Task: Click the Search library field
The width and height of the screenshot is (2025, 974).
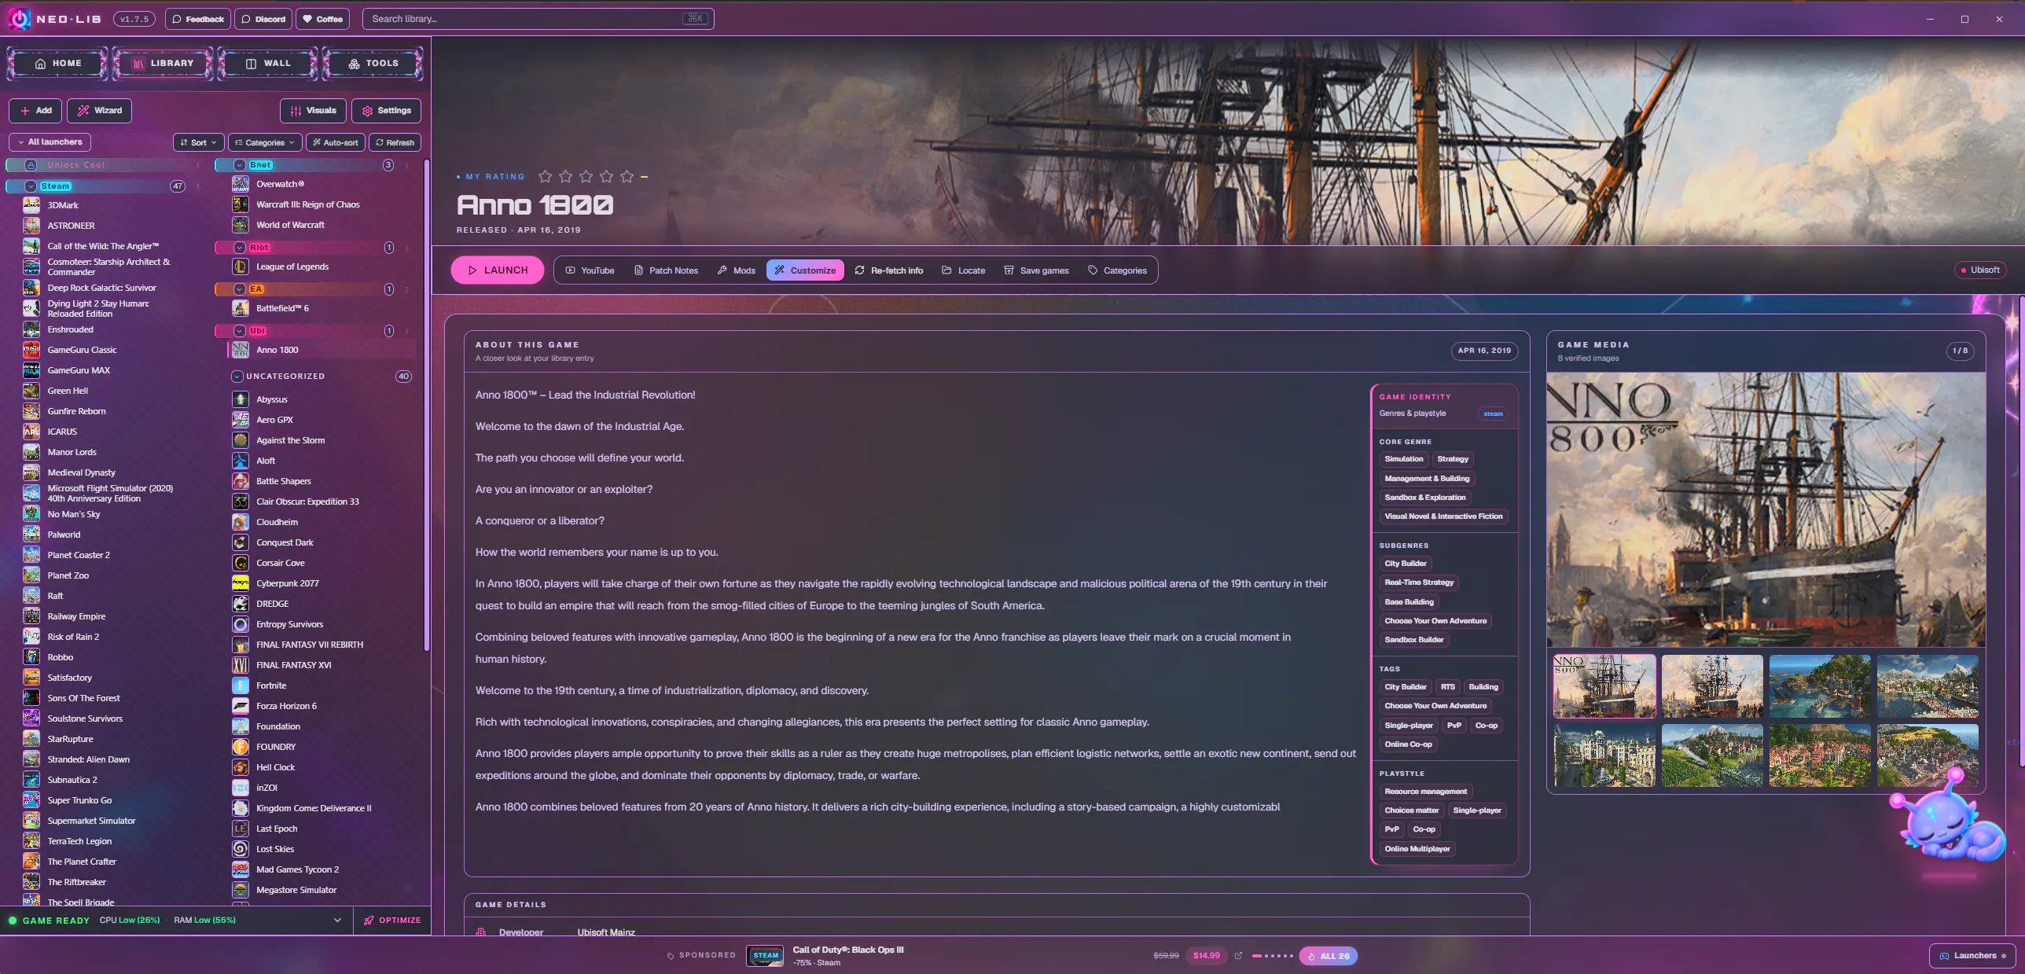Action: tap(538, 19)
